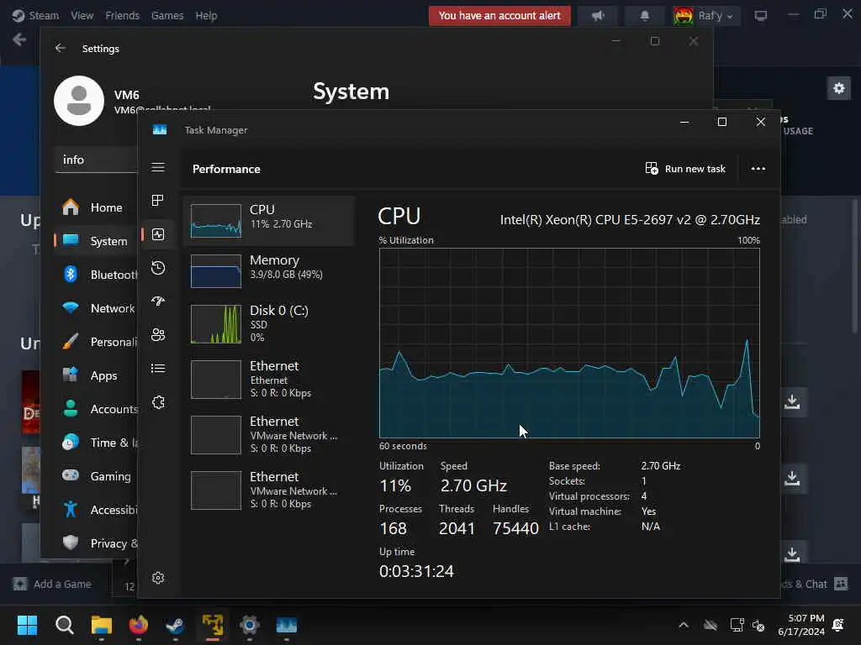Screen dimensions: 861x645
Task: Open View menu in Steam
Action: [82, 15]
